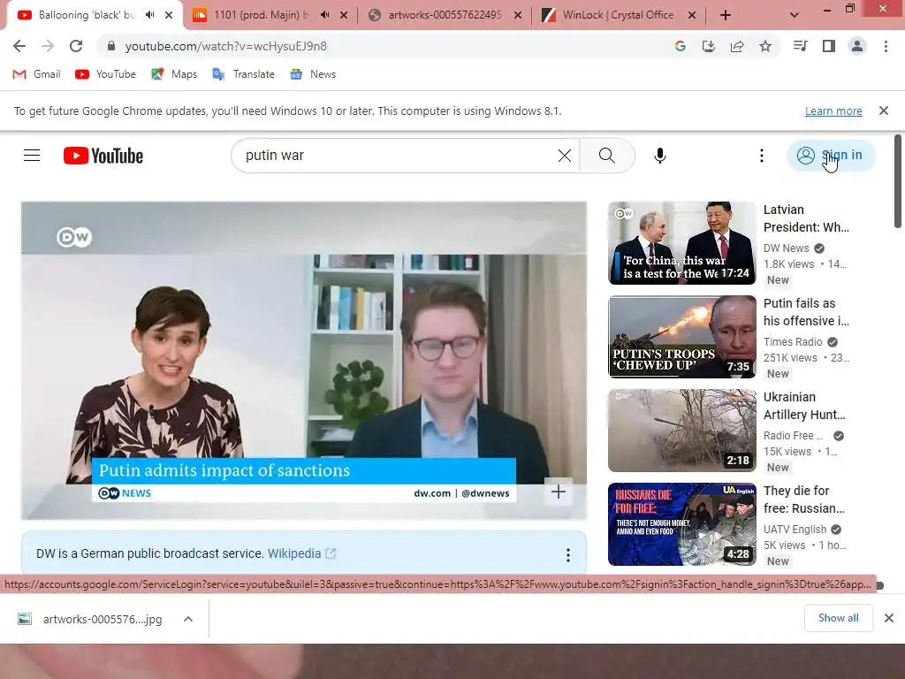905x679 pixels.
Task: Click the DW News channel name
Action: pos(786,248)
